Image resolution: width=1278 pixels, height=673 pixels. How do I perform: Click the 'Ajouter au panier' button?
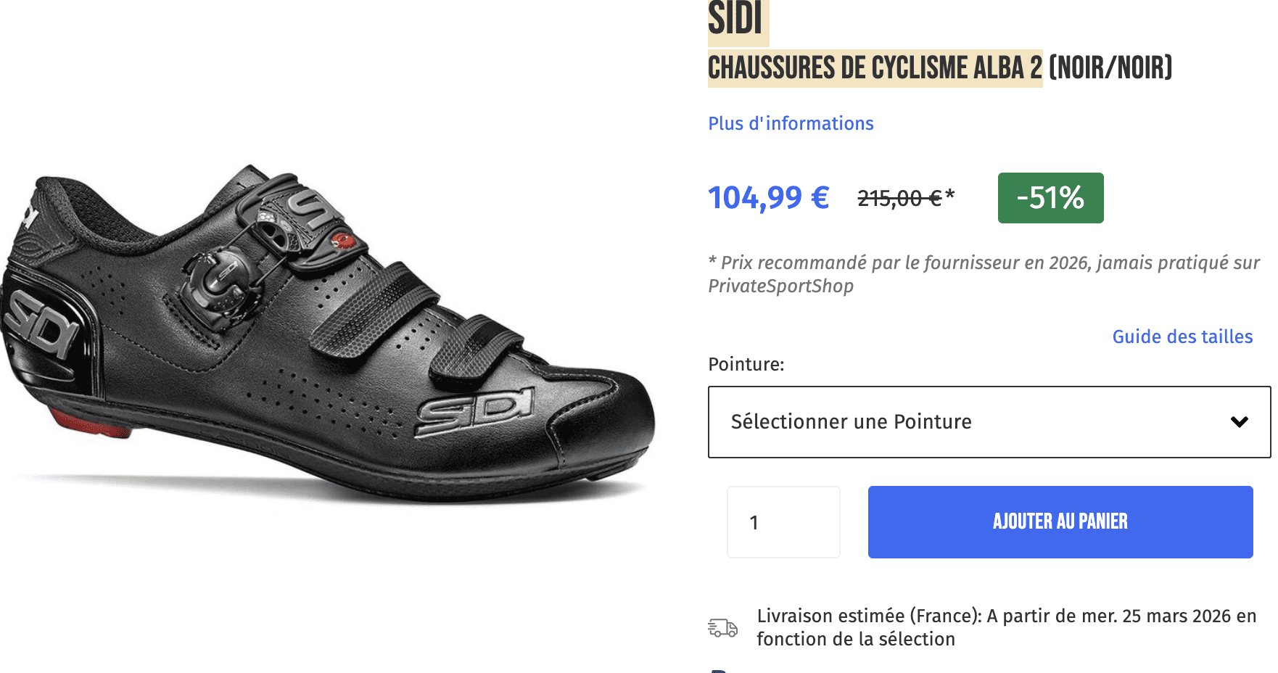pyautogui.click(x=1060, y=521)
